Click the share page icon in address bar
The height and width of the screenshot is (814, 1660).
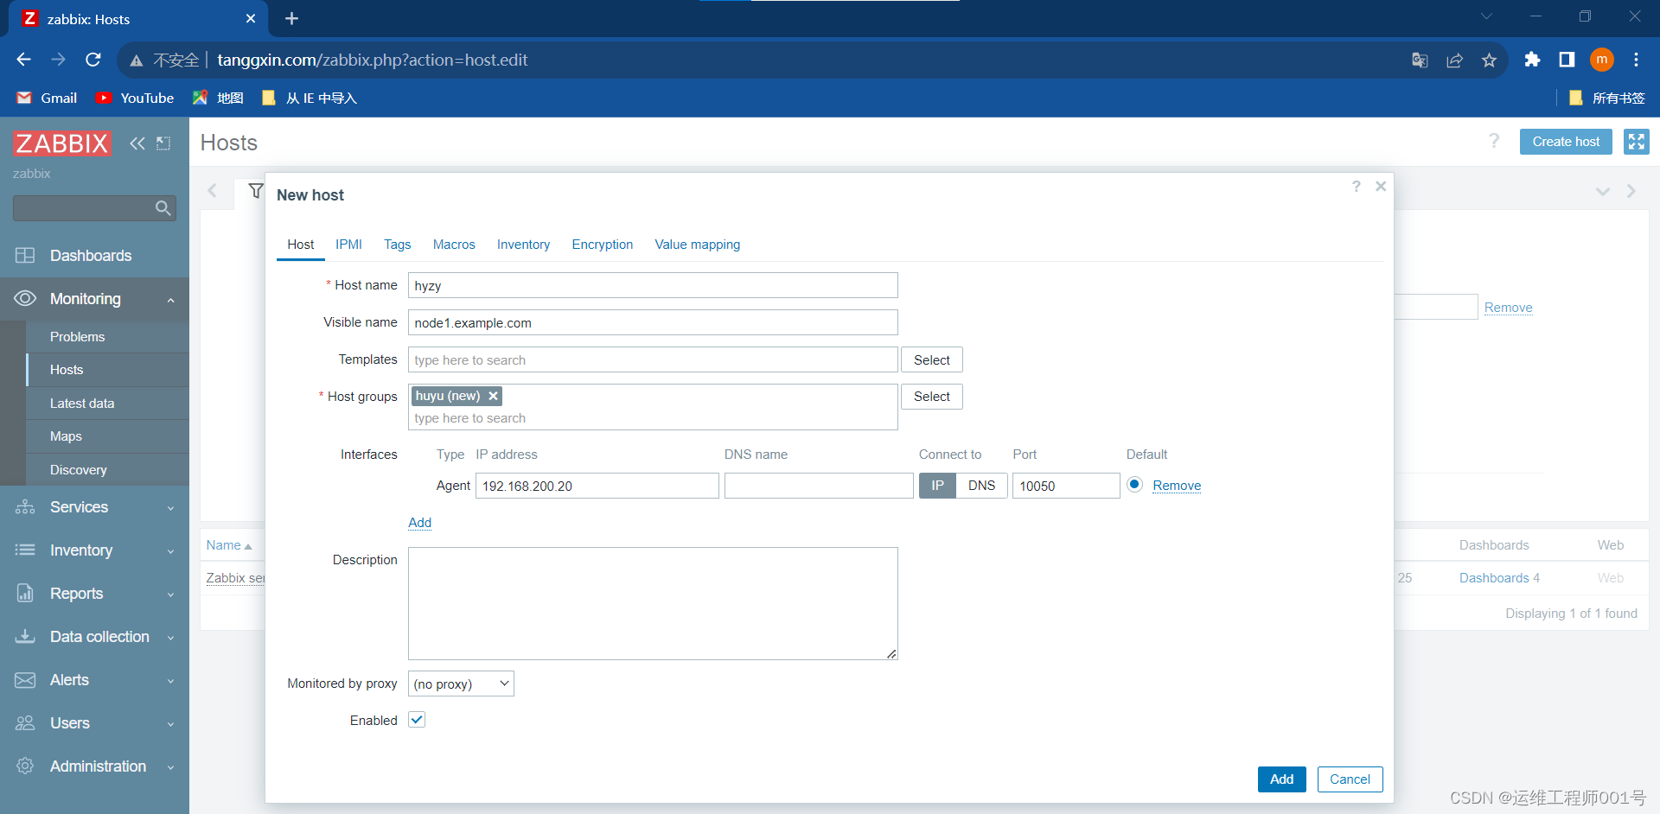(x=1454, y=60)
